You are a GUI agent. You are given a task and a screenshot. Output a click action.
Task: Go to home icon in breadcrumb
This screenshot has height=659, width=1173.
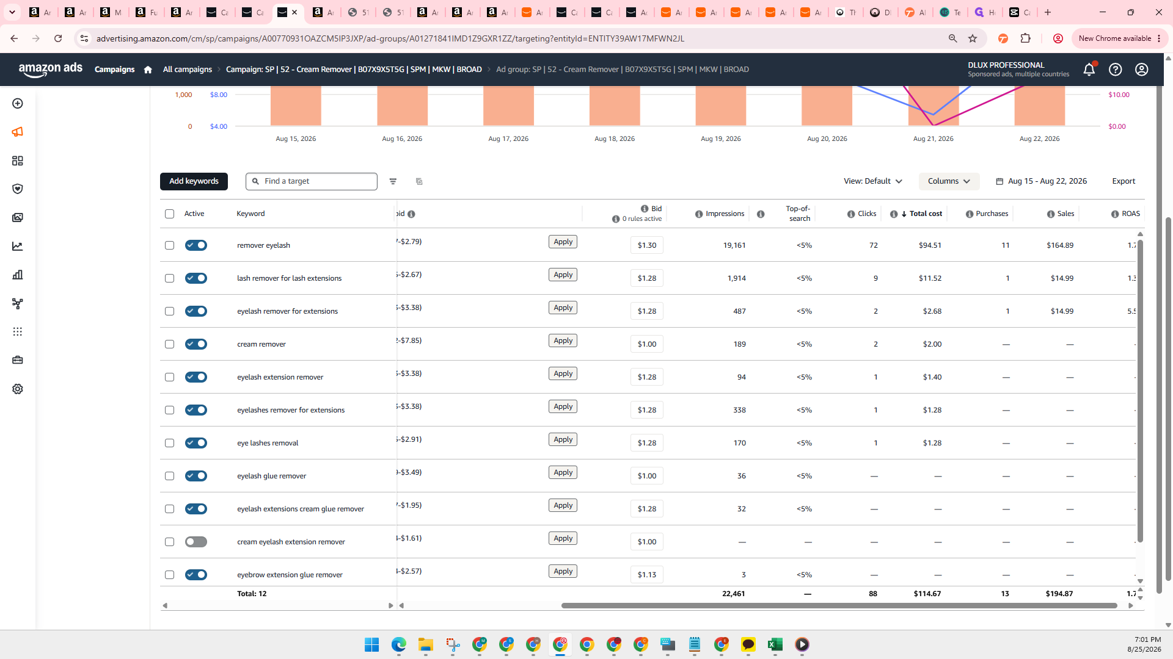(148, 70)
